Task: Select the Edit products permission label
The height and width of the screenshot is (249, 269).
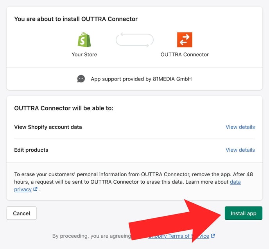Action: click(31, 150)
